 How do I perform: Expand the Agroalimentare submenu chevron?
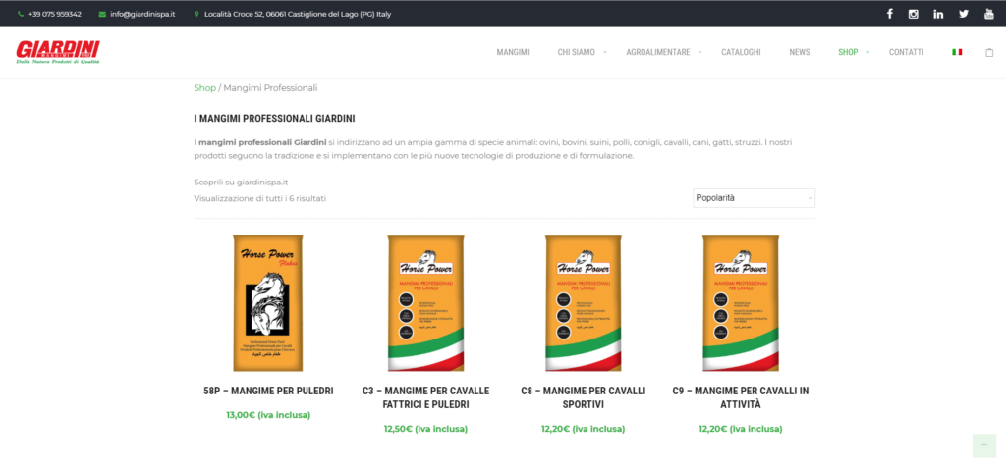coord(699,53)
